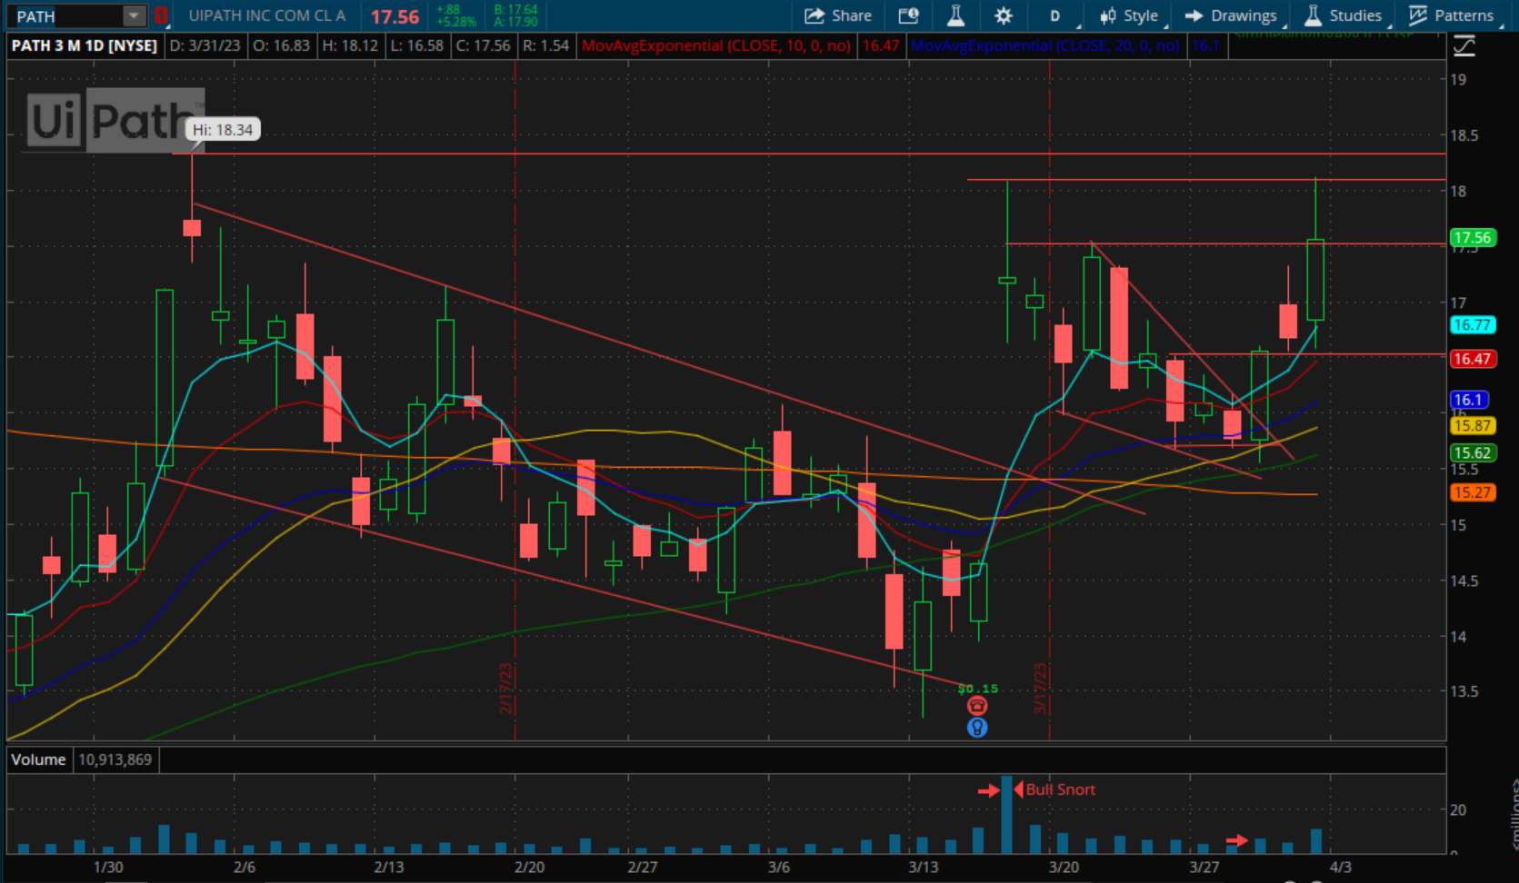
Task: Click the red earnings phone icon
Action: (x=977, y=706)
